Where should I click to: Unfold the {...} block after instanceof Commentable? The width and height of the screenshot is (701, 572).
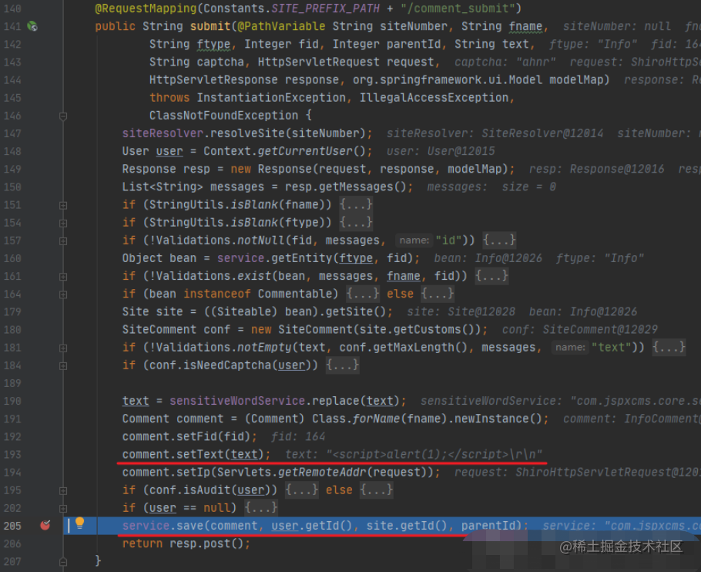click(x=363, y=294)
